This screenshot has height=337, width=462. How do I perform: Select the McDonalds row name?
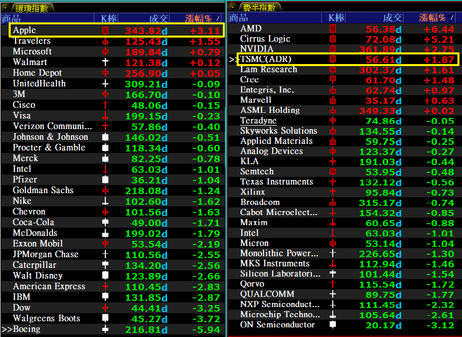pos(35,233)
